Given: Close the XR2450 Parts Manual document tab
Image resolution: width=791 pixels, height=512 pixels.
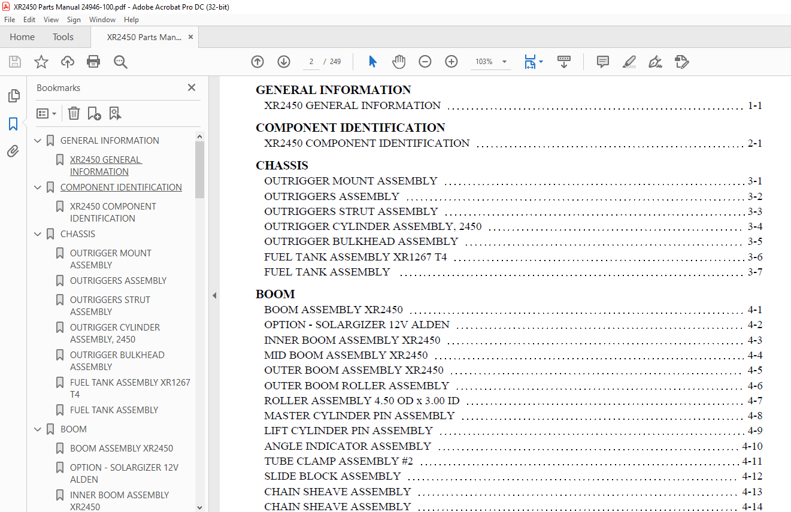Looking at the screenshot, I should tap(190, 37).
